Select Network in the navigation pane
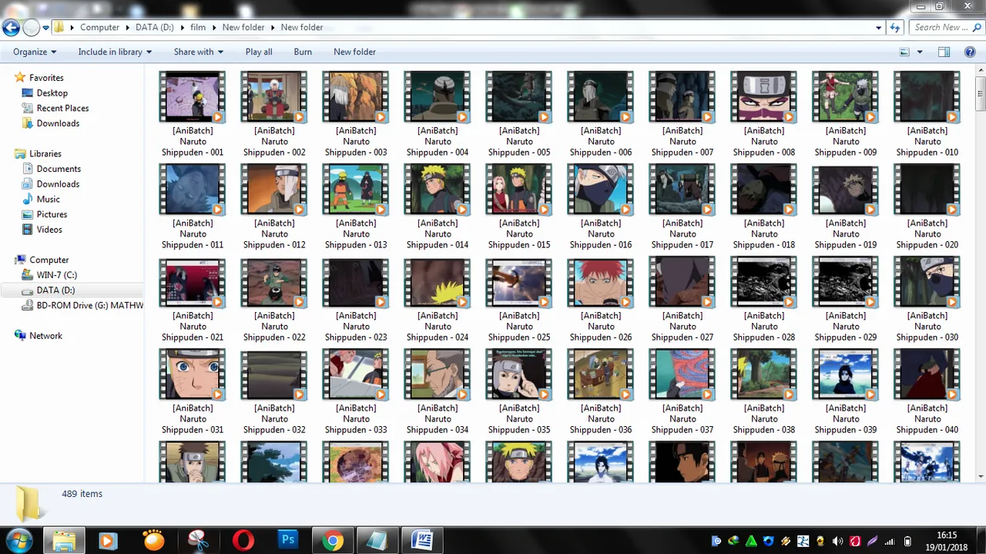 tap(45, 336)
